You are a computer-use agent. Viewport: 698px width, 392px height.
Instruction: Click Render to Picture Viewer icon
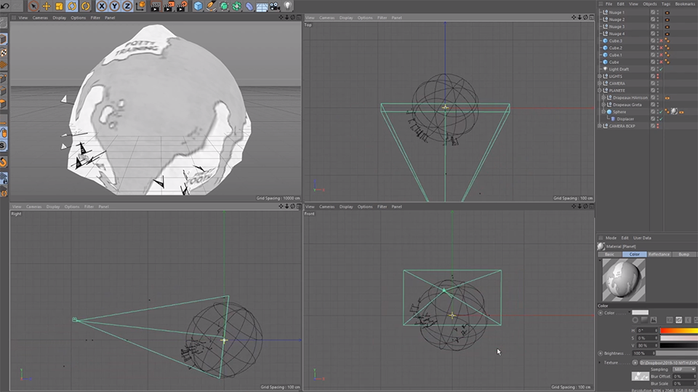[x=169, y=6]
